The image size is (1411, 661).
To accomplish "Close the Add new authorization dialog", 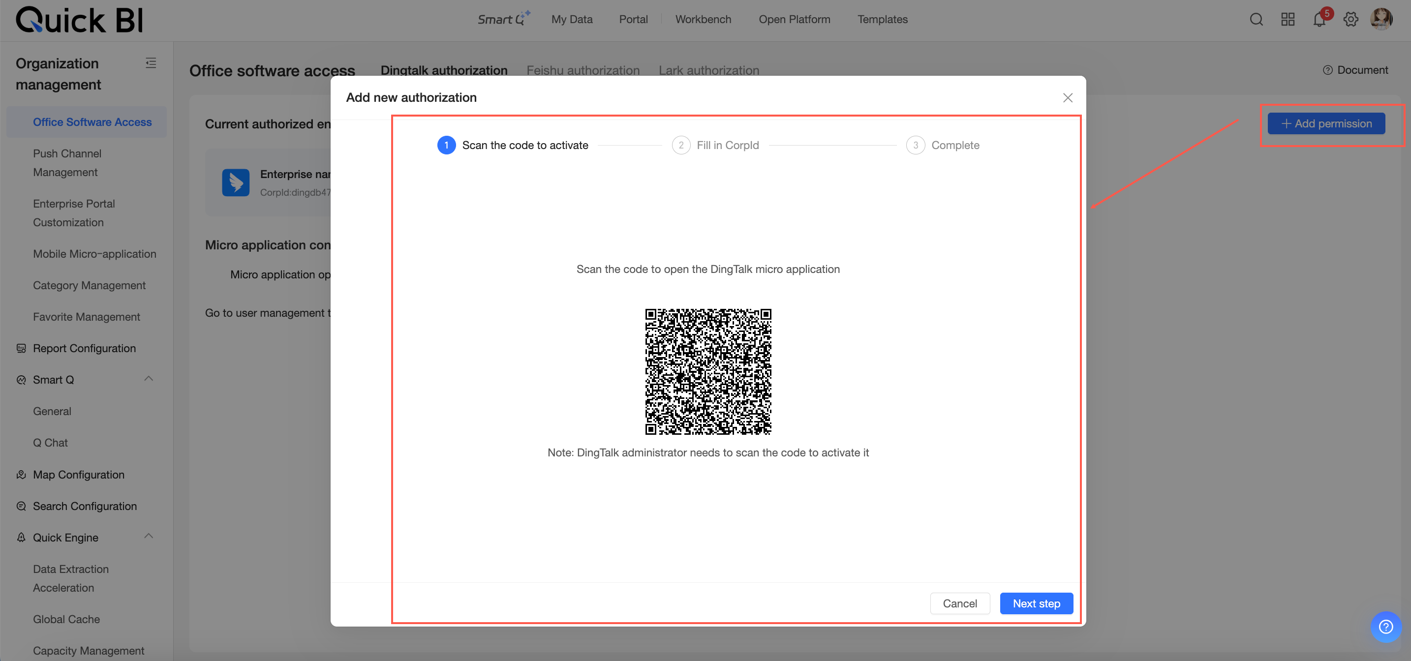I will point(1068,97).
